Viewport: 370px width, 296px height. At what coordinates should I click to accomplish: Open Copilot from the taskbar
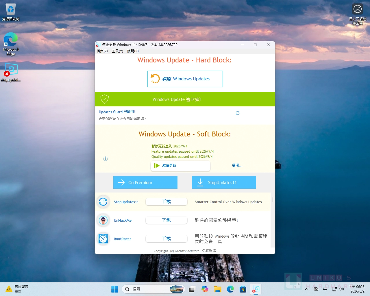pyautogui.click(x=205, y=289)
